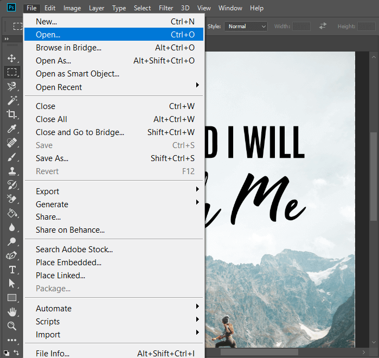
Task: Swap foreground and background colors
Action: 16,353
